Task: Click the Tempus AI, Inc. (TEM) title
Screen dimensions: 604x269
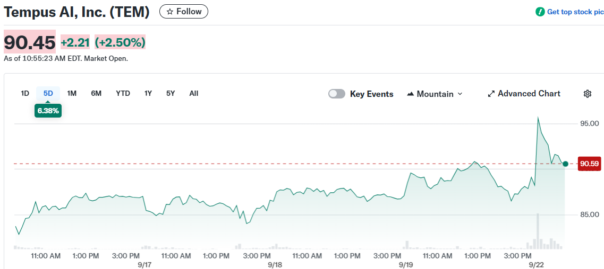Action: 76,12
